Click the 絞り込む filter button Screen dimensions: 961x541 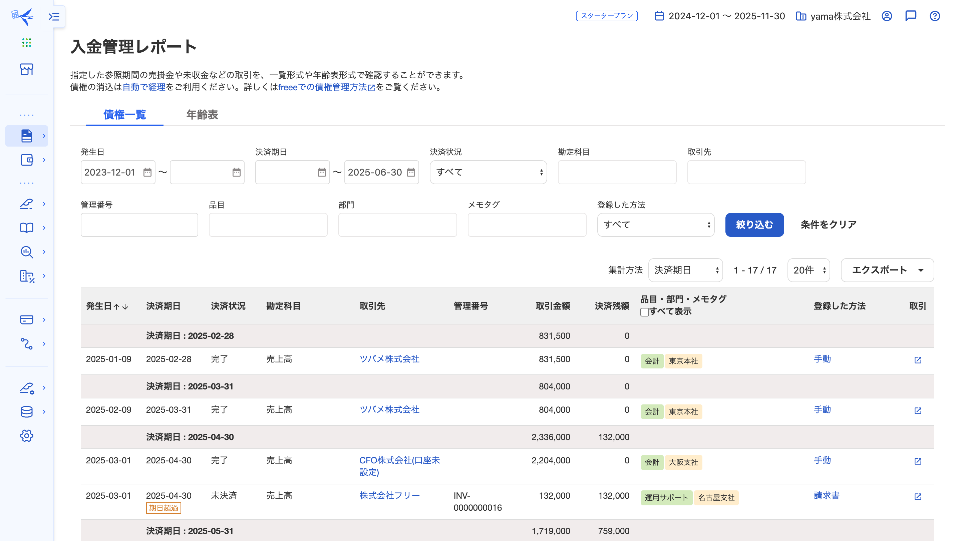click(x=754, y=225)
